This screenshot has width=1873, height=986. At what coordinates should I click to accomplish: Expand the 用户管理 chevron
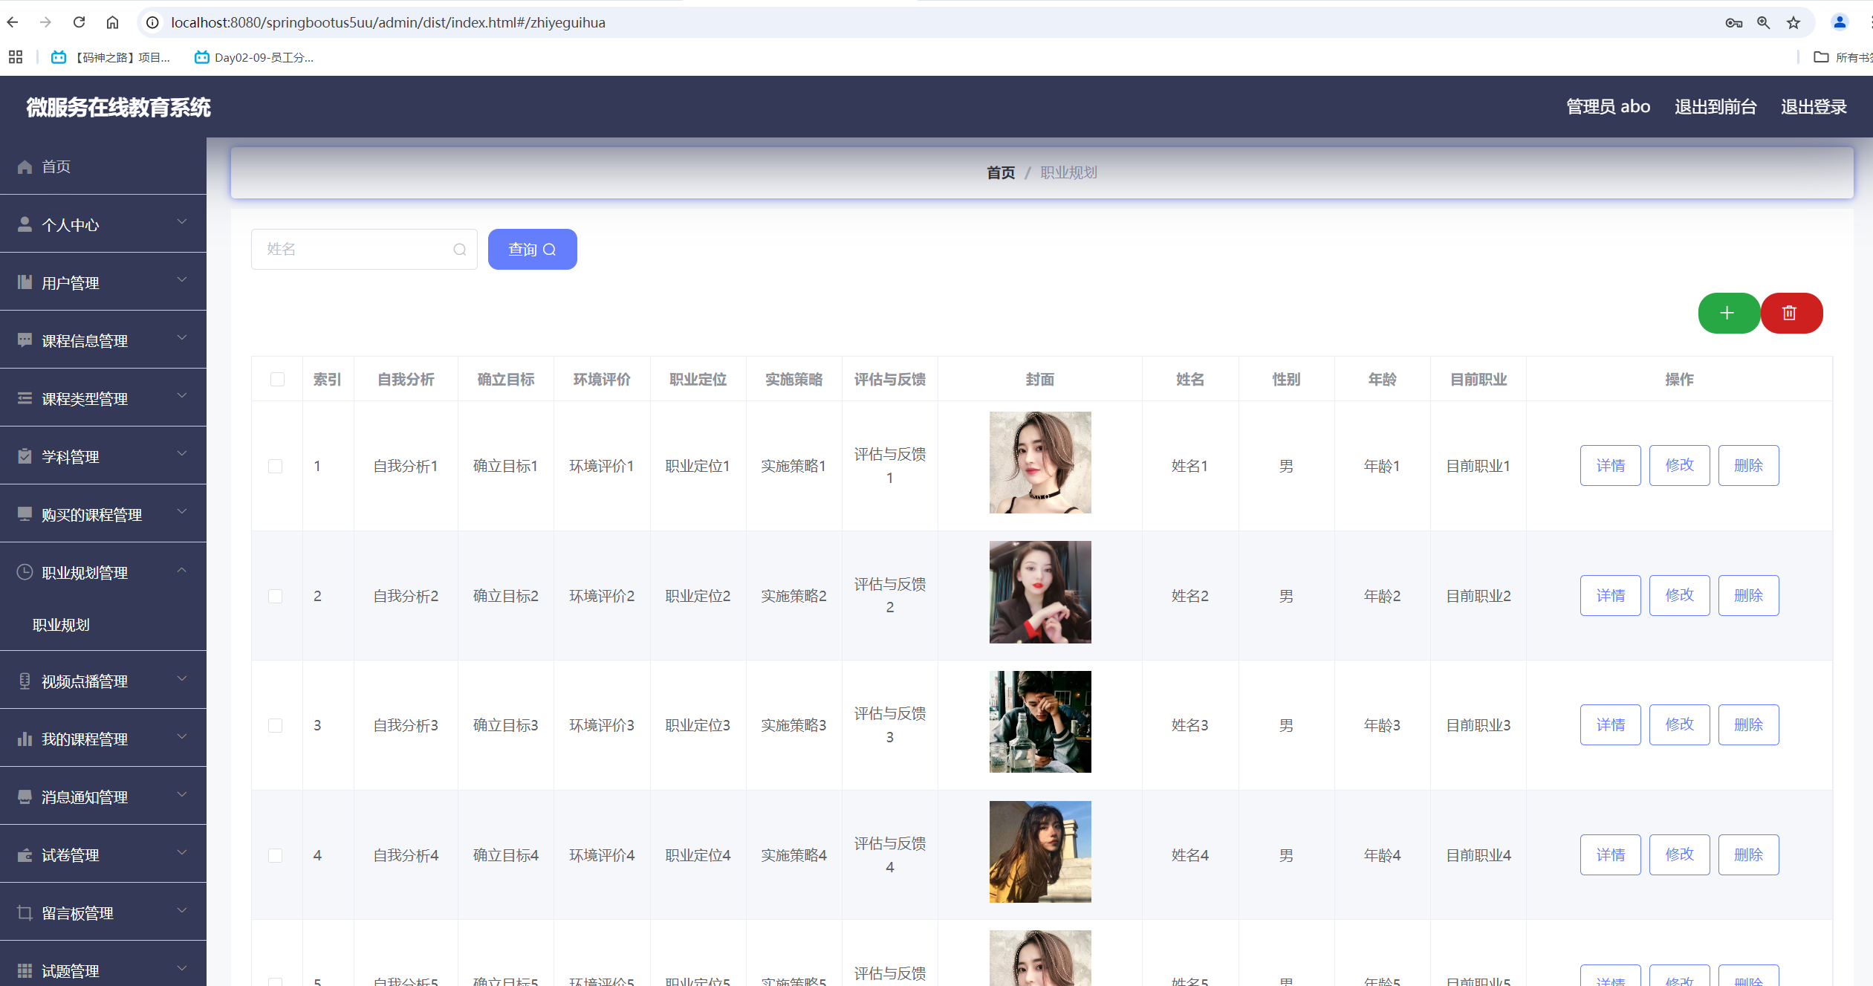coord(182,280)
